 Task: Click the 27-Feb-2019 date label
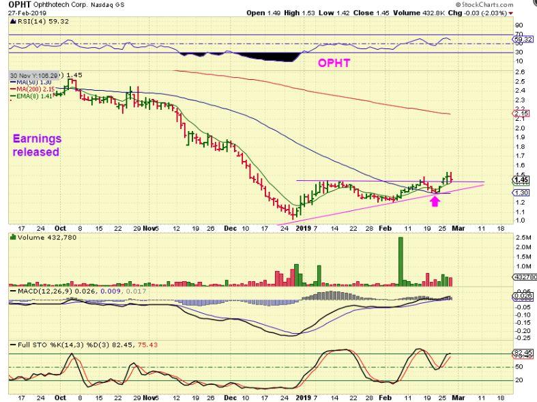(27, 13)
